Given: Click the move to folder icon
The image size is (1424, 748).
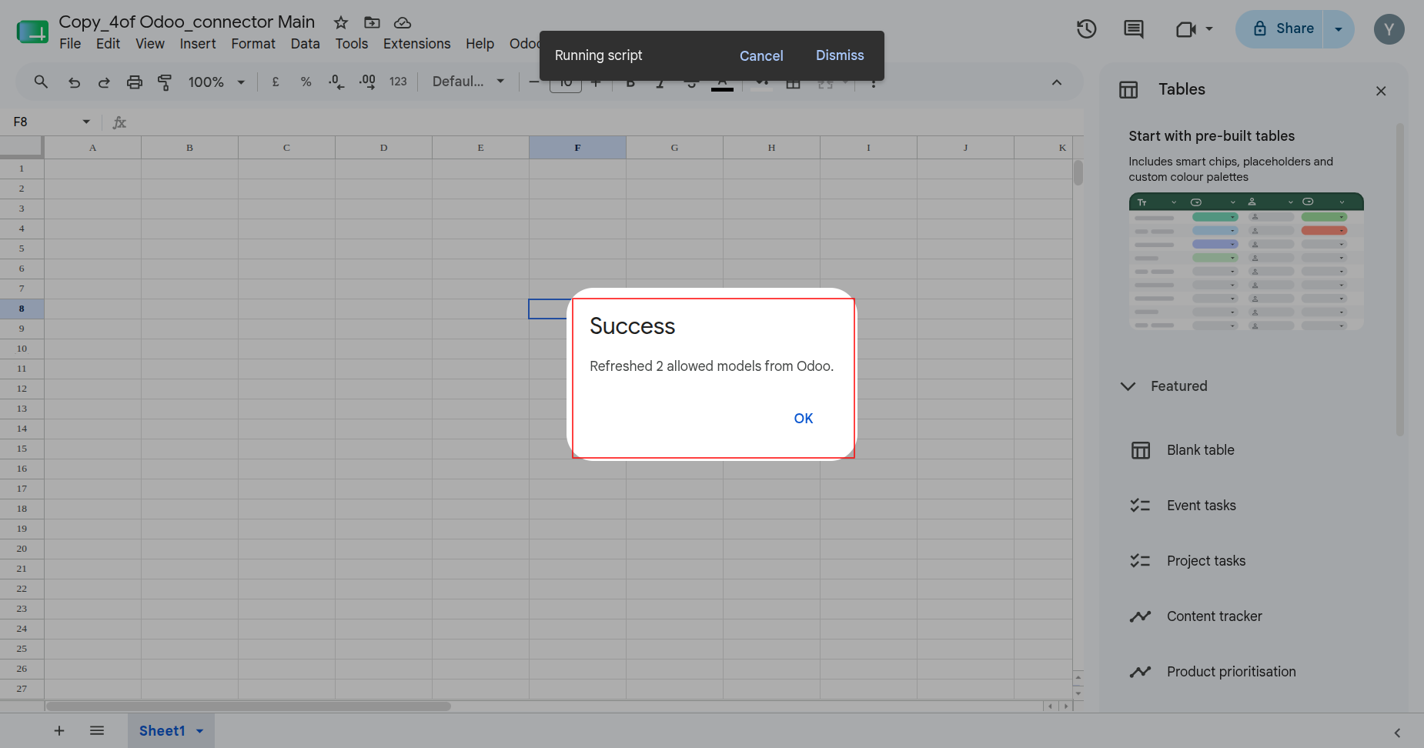Looking at the screenshot, I should (x=372, y=22).
